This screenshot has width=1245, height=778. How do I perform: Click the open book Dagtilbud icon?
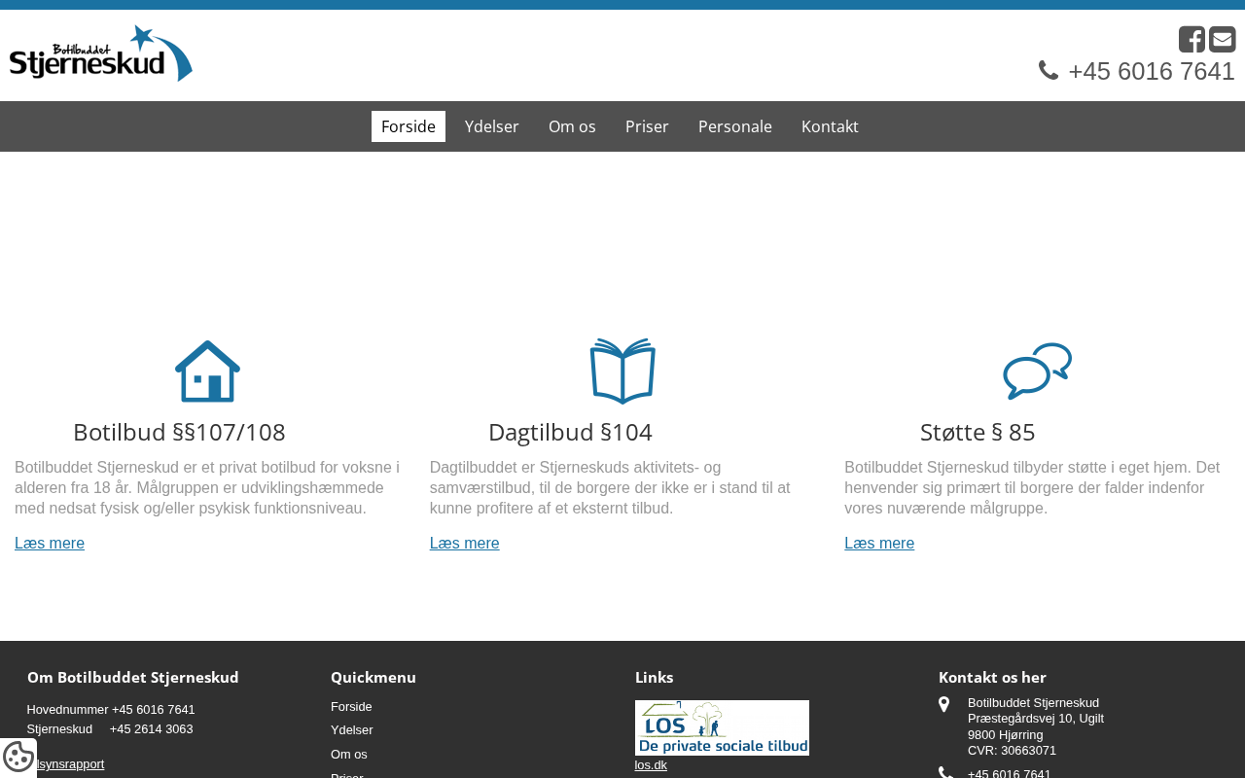point(622,371)
